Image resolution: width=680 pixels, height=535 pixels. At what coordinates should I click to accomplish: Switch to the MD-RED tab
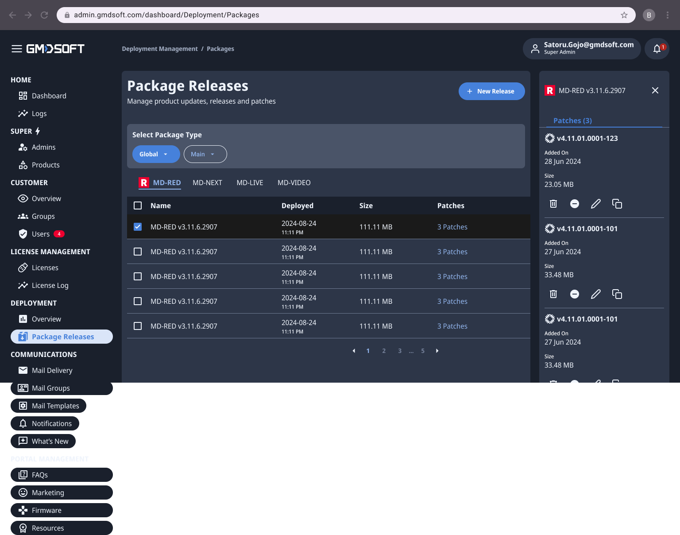click(160, 182)
